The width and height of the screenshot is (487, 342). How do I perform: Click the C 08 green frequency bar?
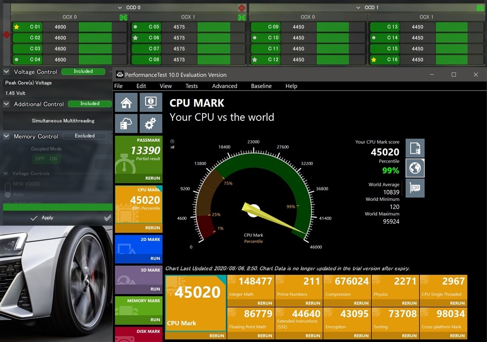(214, 59)
